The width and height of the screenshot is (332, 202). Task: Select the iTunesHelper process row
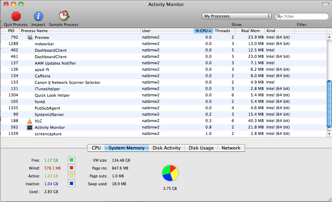163,89
